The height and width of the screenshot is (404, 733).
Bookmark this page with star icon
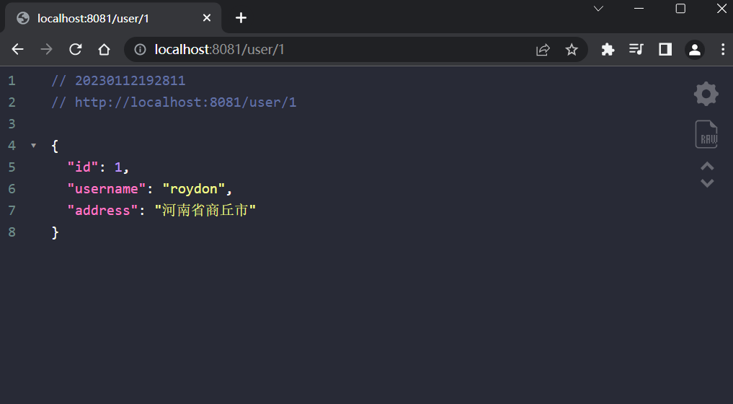coord(572,49)
